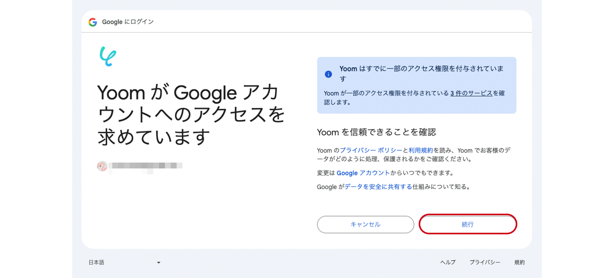Click the blue info icon
The width and height of the screenshot is (614, 278).
click(x=329, y=74)
